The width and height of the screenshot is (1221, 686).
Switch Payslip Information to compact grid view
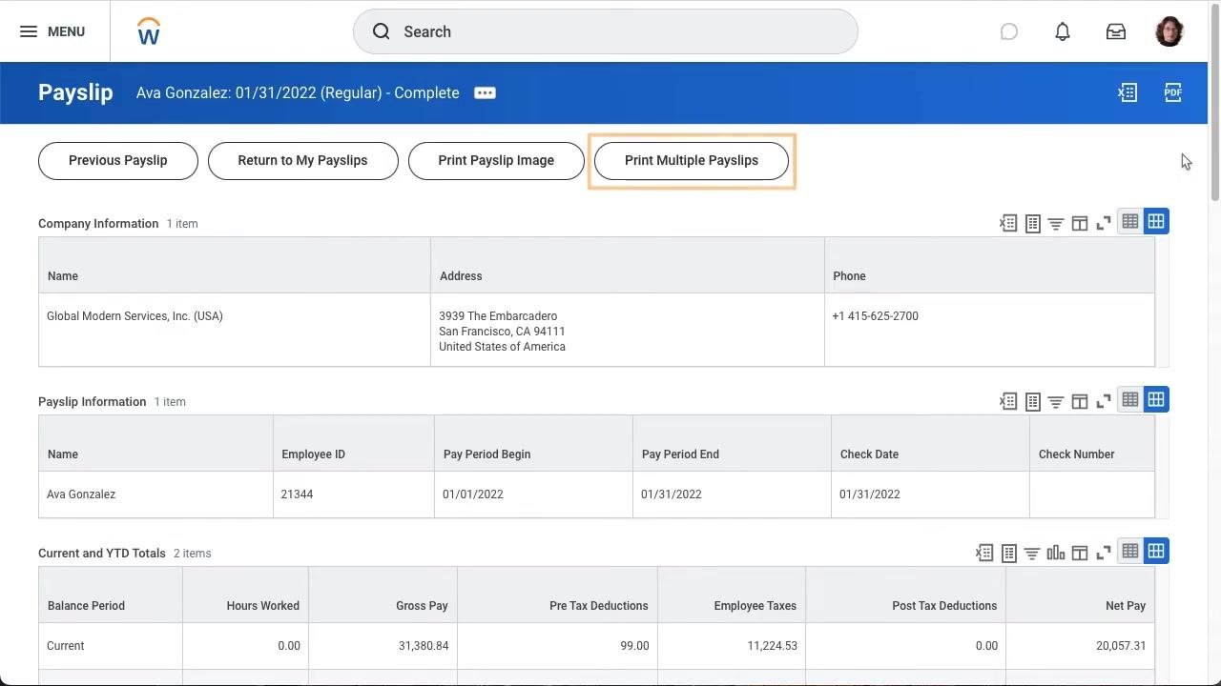tap(1130, 399)
